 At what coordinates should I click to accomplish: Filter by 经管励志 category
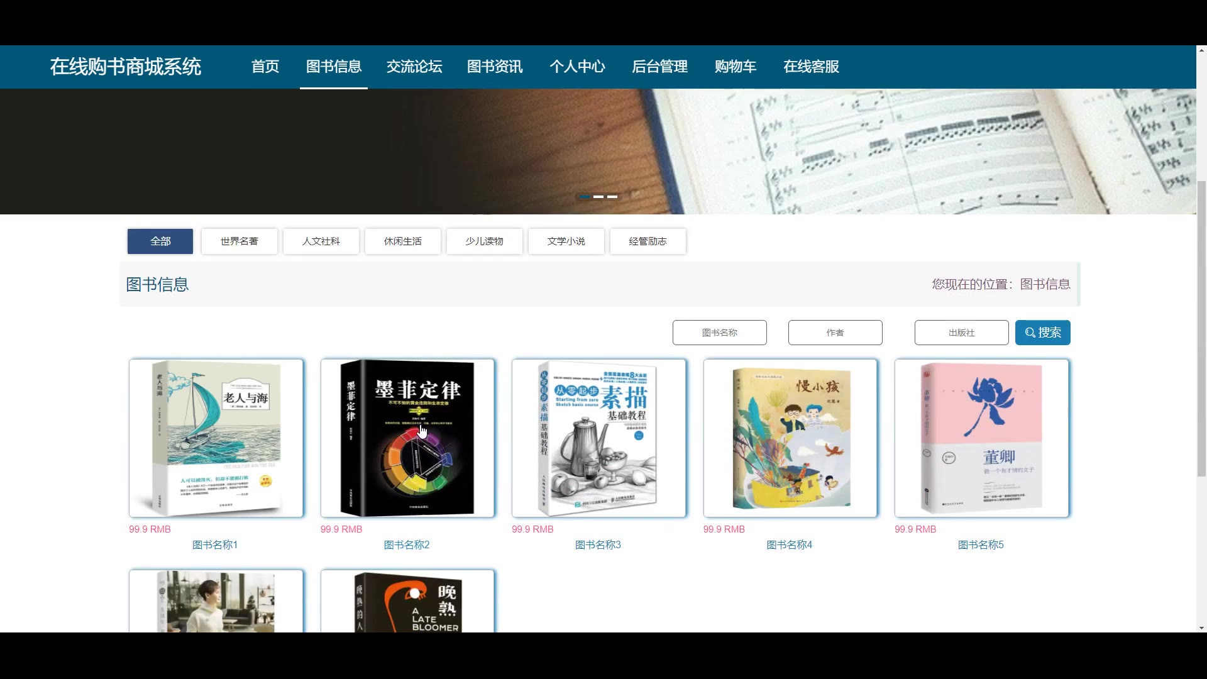click(x=648, y=241)
